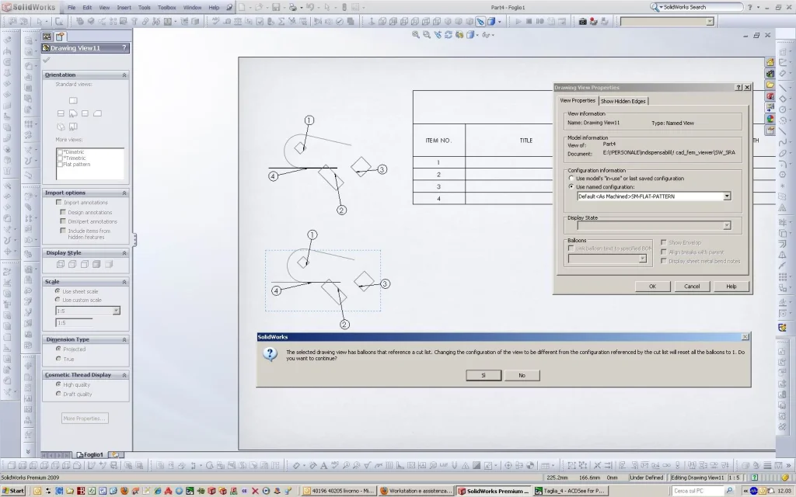Select Use model's in-use configuration radio
Viewport: 796px width, 497px height.
(x=571, y=179)
